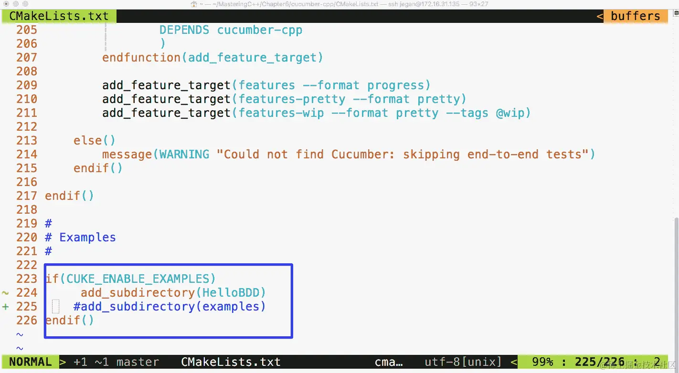Click the home folder icon in title bar
The image size is (679, 373).
click(194, 4)
